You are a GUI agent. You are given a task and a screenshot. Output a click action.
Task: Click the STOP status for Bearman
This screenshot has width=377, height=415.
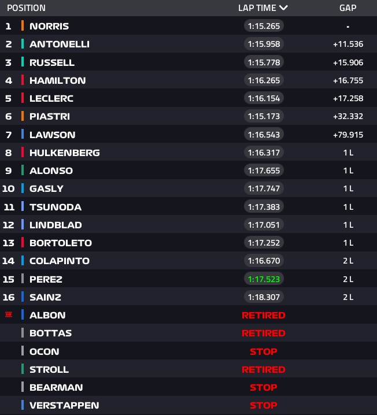pos(264,387)
